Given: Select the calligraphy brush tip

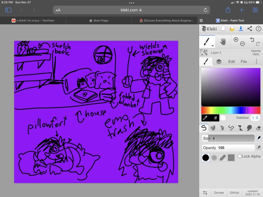Looking at the screenshot, I should (223, 158).
